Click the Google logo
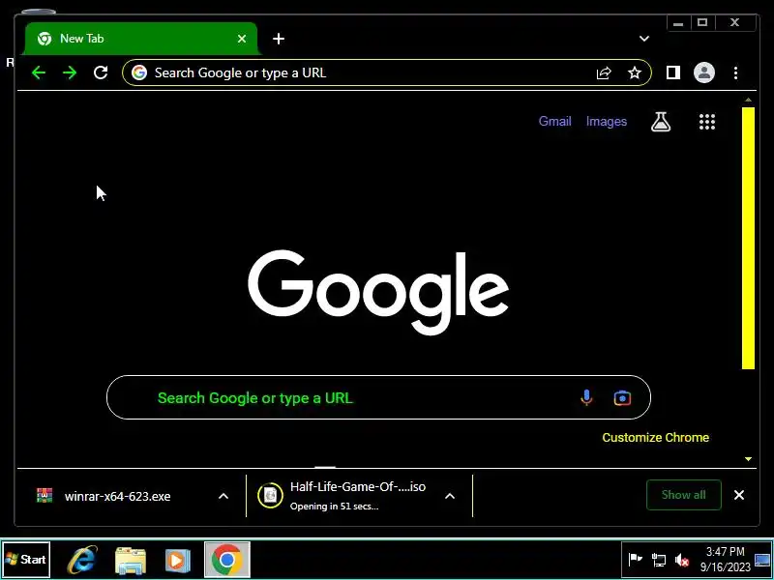 point(378,292)
